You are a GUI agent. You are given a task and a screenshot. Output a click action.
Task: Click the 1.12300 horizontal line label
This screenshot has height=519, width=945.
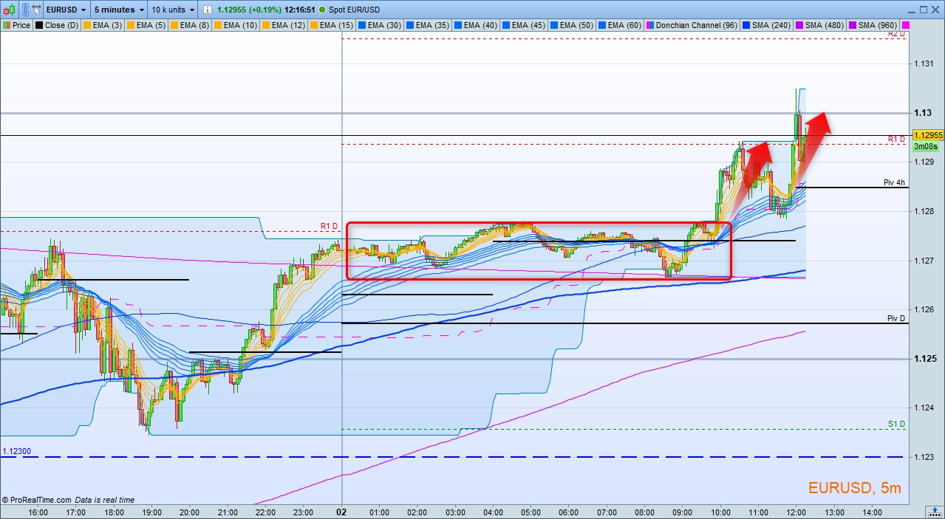click(x=16, y=451)
